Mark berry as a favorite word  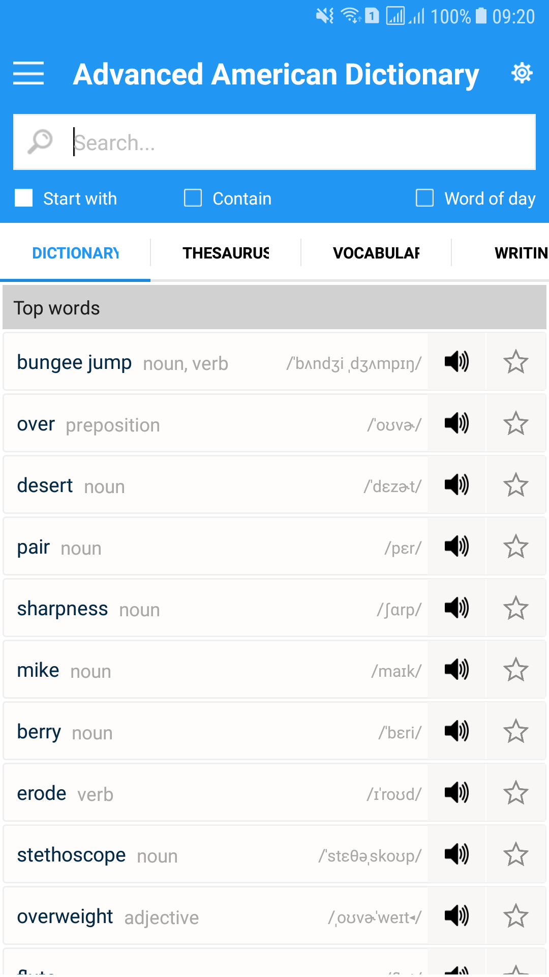pos(515,731)
